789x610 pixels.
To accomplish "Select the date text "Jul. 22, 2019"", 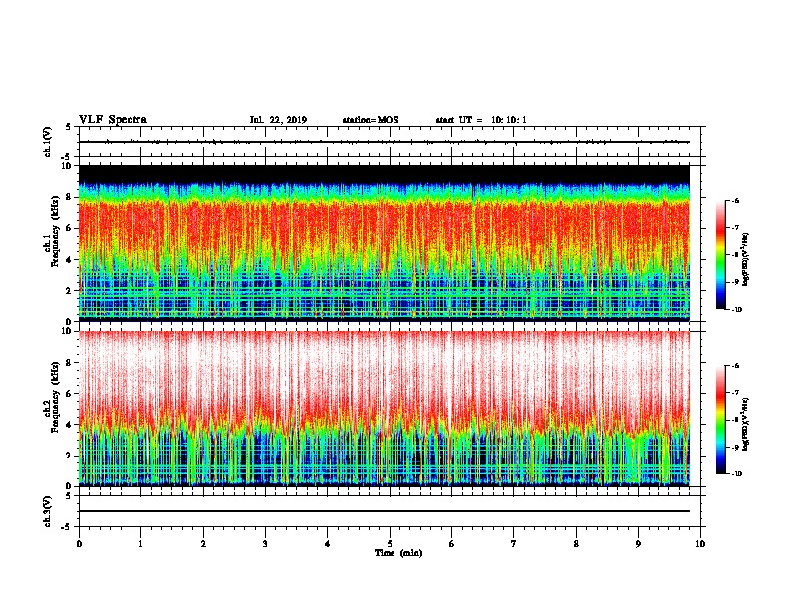I will tap(278, 120).
